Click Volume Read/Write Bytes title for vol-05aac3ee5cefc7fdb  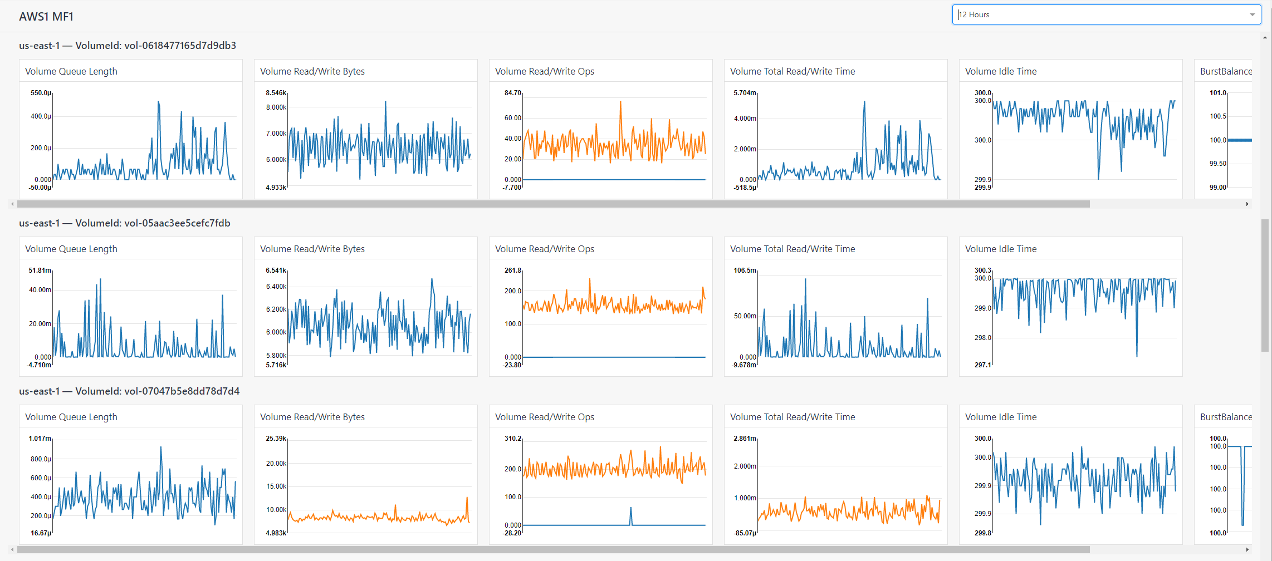click(312, 249)
